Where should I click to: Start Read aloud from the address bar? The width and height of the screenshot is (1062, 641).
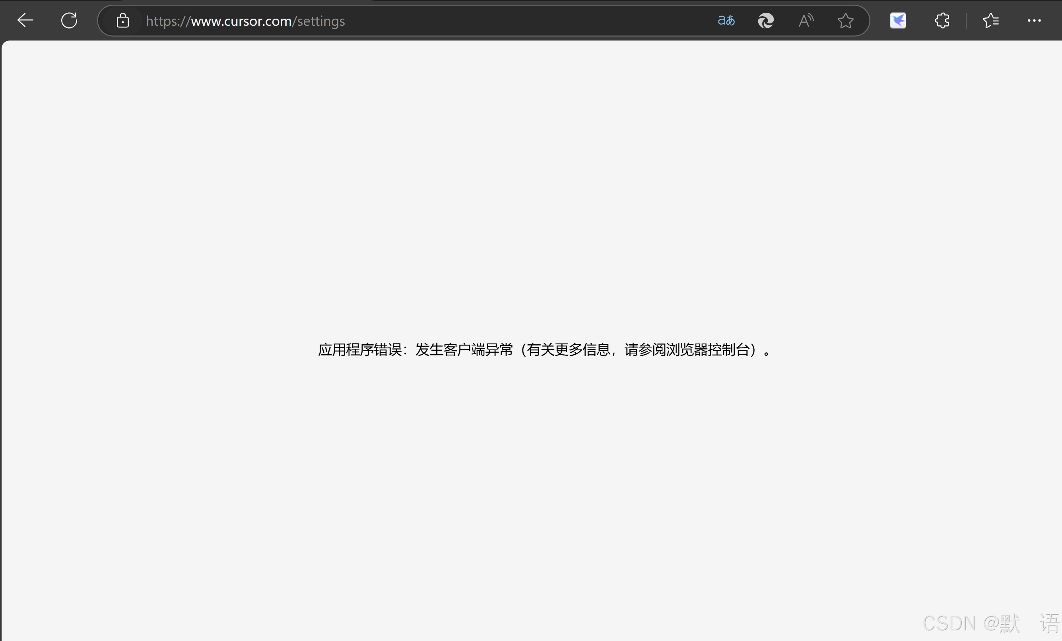tap(806, 20)
